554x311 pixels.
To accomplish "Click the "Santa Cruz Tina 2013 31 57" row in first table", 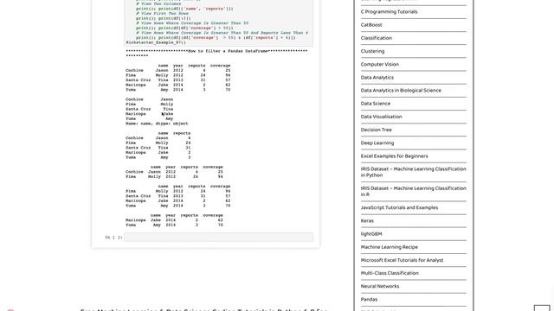I will point(178,80).
